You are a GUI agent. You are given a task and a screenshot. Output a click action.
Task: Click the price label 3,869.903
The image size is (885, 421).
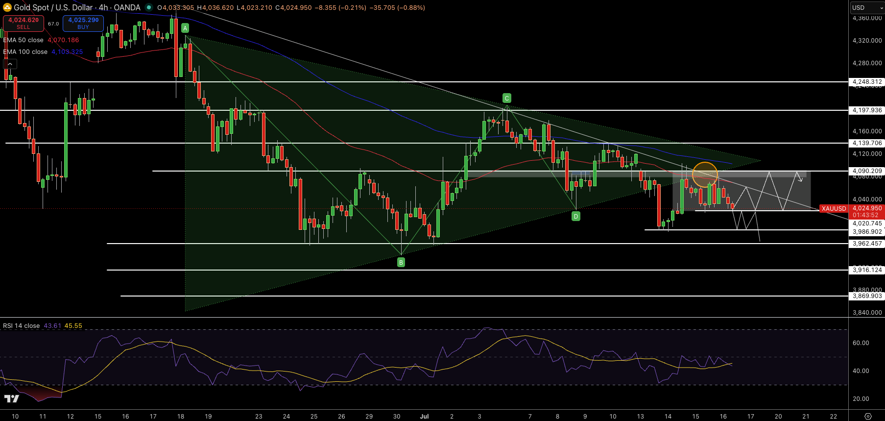867,296
